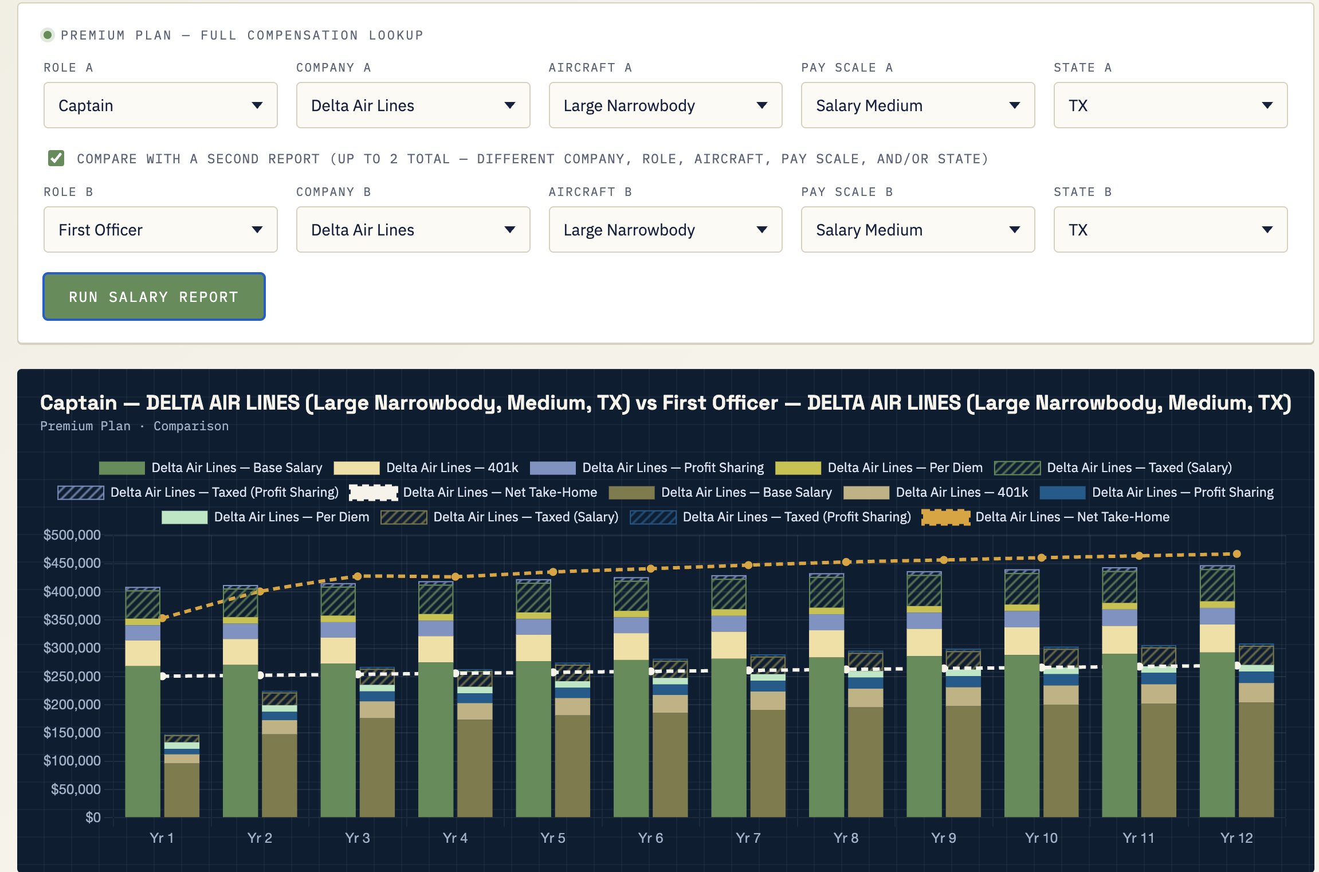
Task: Click the Yr 3 orange net take-home point
Action: click(358, 576)
